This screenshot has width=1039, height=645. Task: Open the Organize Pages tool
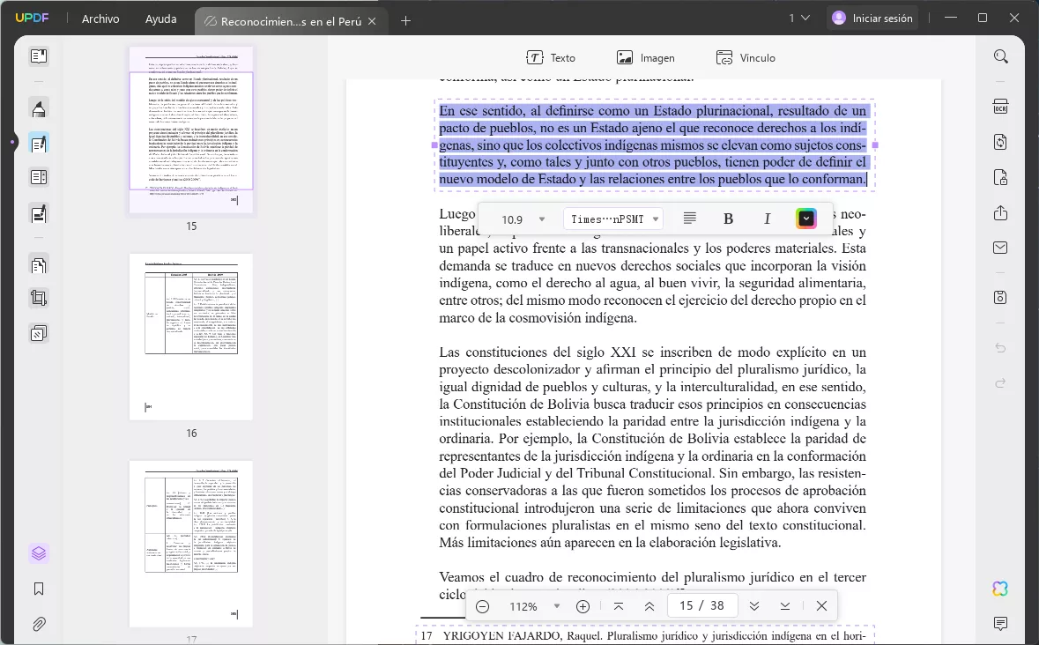[x=39, y=177]
